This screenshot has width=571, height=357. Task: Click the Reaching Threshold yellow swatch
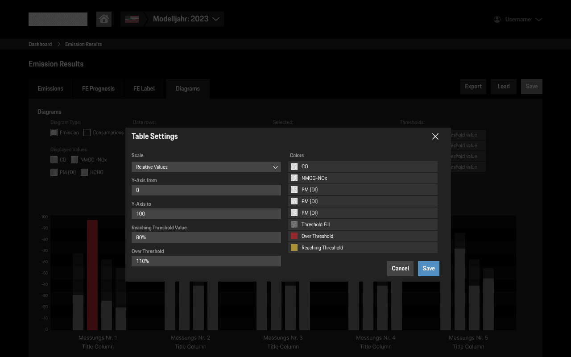coord(294,247)
